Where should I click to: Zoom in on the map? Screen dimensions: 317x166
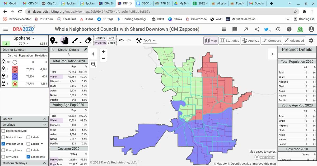click(103, 52)
